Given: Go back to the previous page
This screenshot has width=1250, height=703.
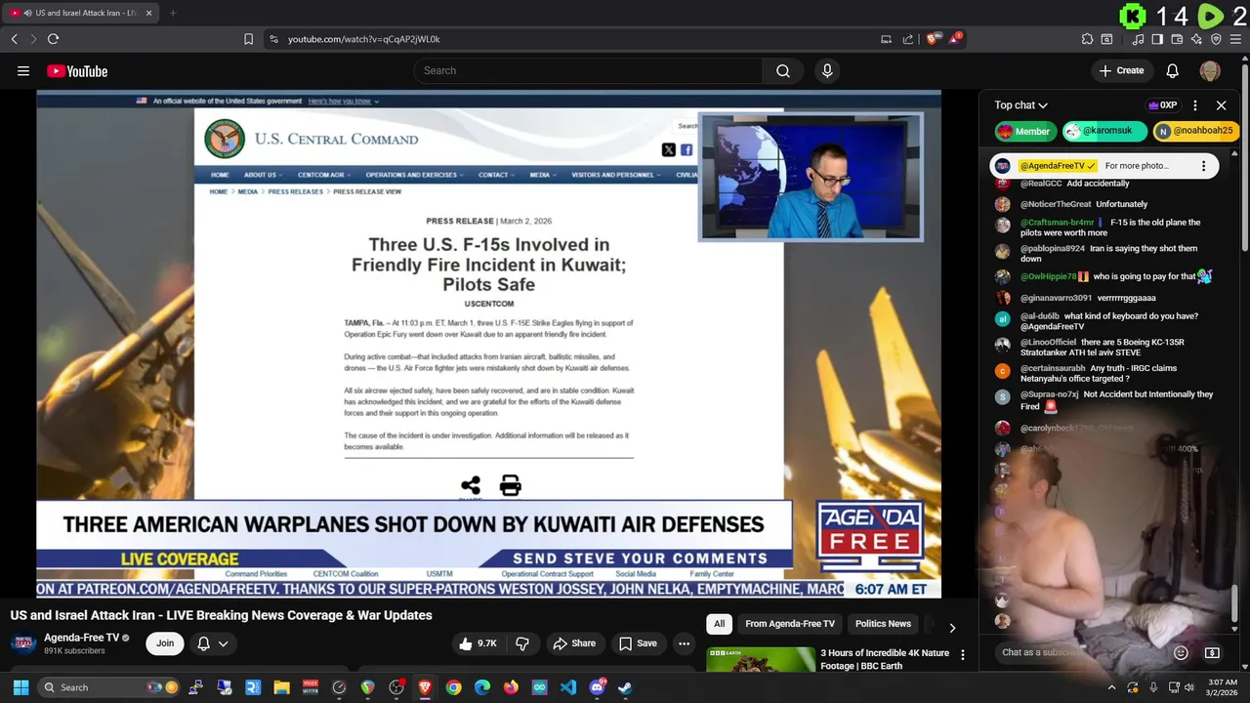Looking at the screenshot, I should pyautogui.click(x=14, y=39).
